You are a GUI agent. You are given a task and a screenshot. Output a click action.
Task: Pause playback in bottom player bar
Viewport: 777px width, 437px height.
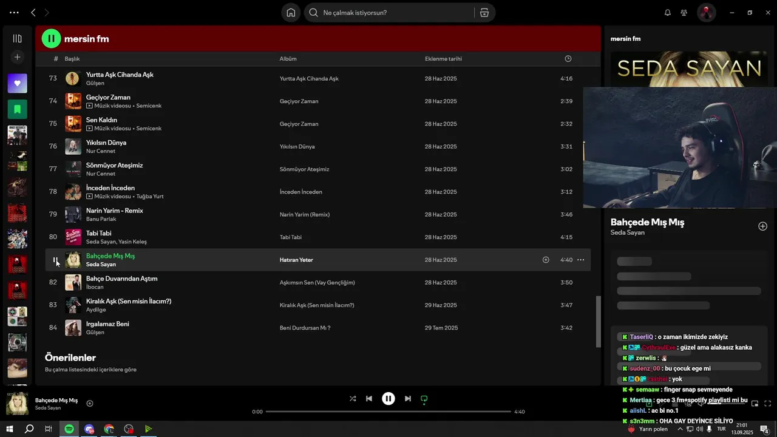[388, 399]
